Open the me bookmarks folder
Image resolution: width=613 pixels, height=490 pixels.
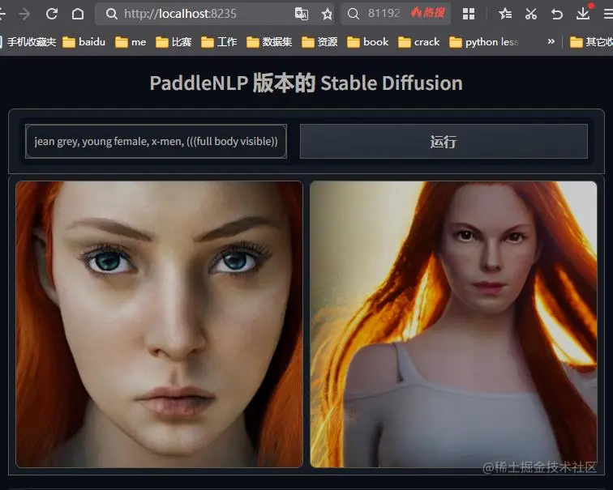131,42
